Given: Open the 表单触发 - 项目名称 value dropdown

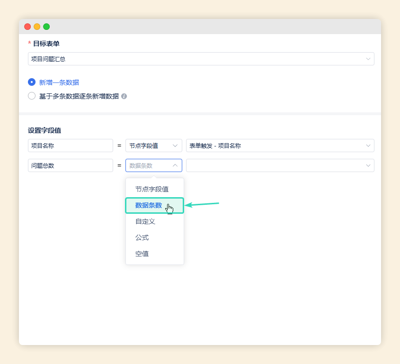Looking at the screenshot, I should [280, 146].
